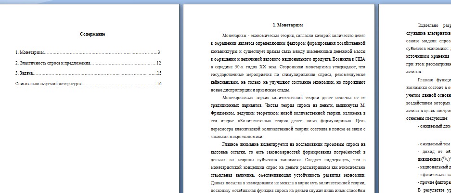Click page number 16 in the contents
The image size is (451, 193).
[x=159, y=84]
